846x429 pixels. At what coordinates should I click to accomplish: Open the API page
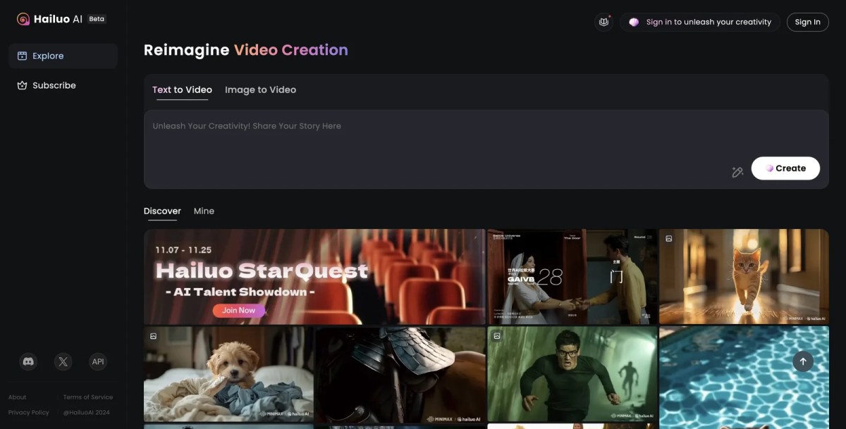click(97, 361)
